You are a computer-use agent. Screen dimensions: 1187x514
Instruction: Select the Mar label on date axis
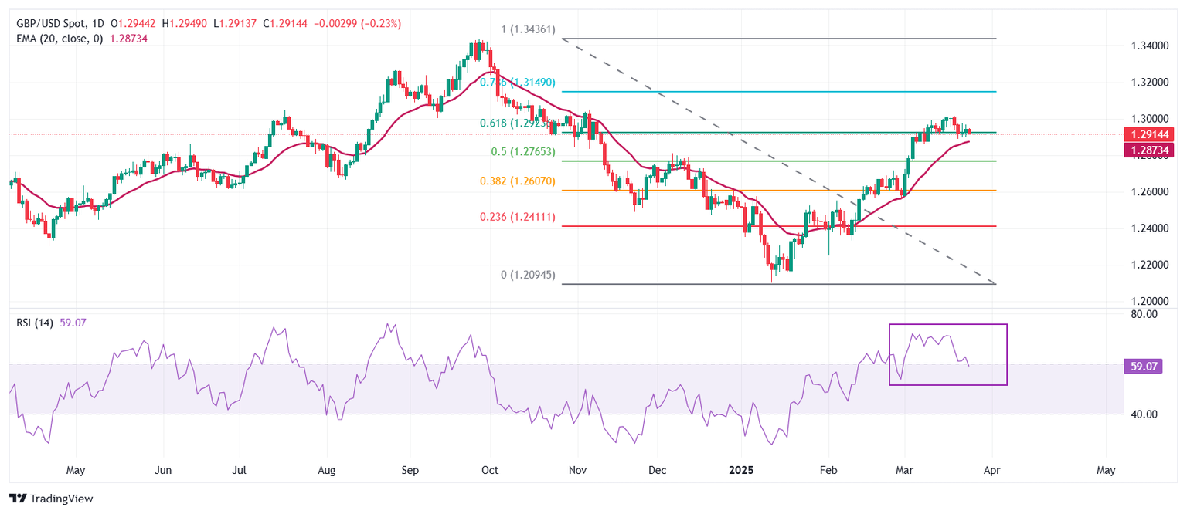tap(903, 469)
